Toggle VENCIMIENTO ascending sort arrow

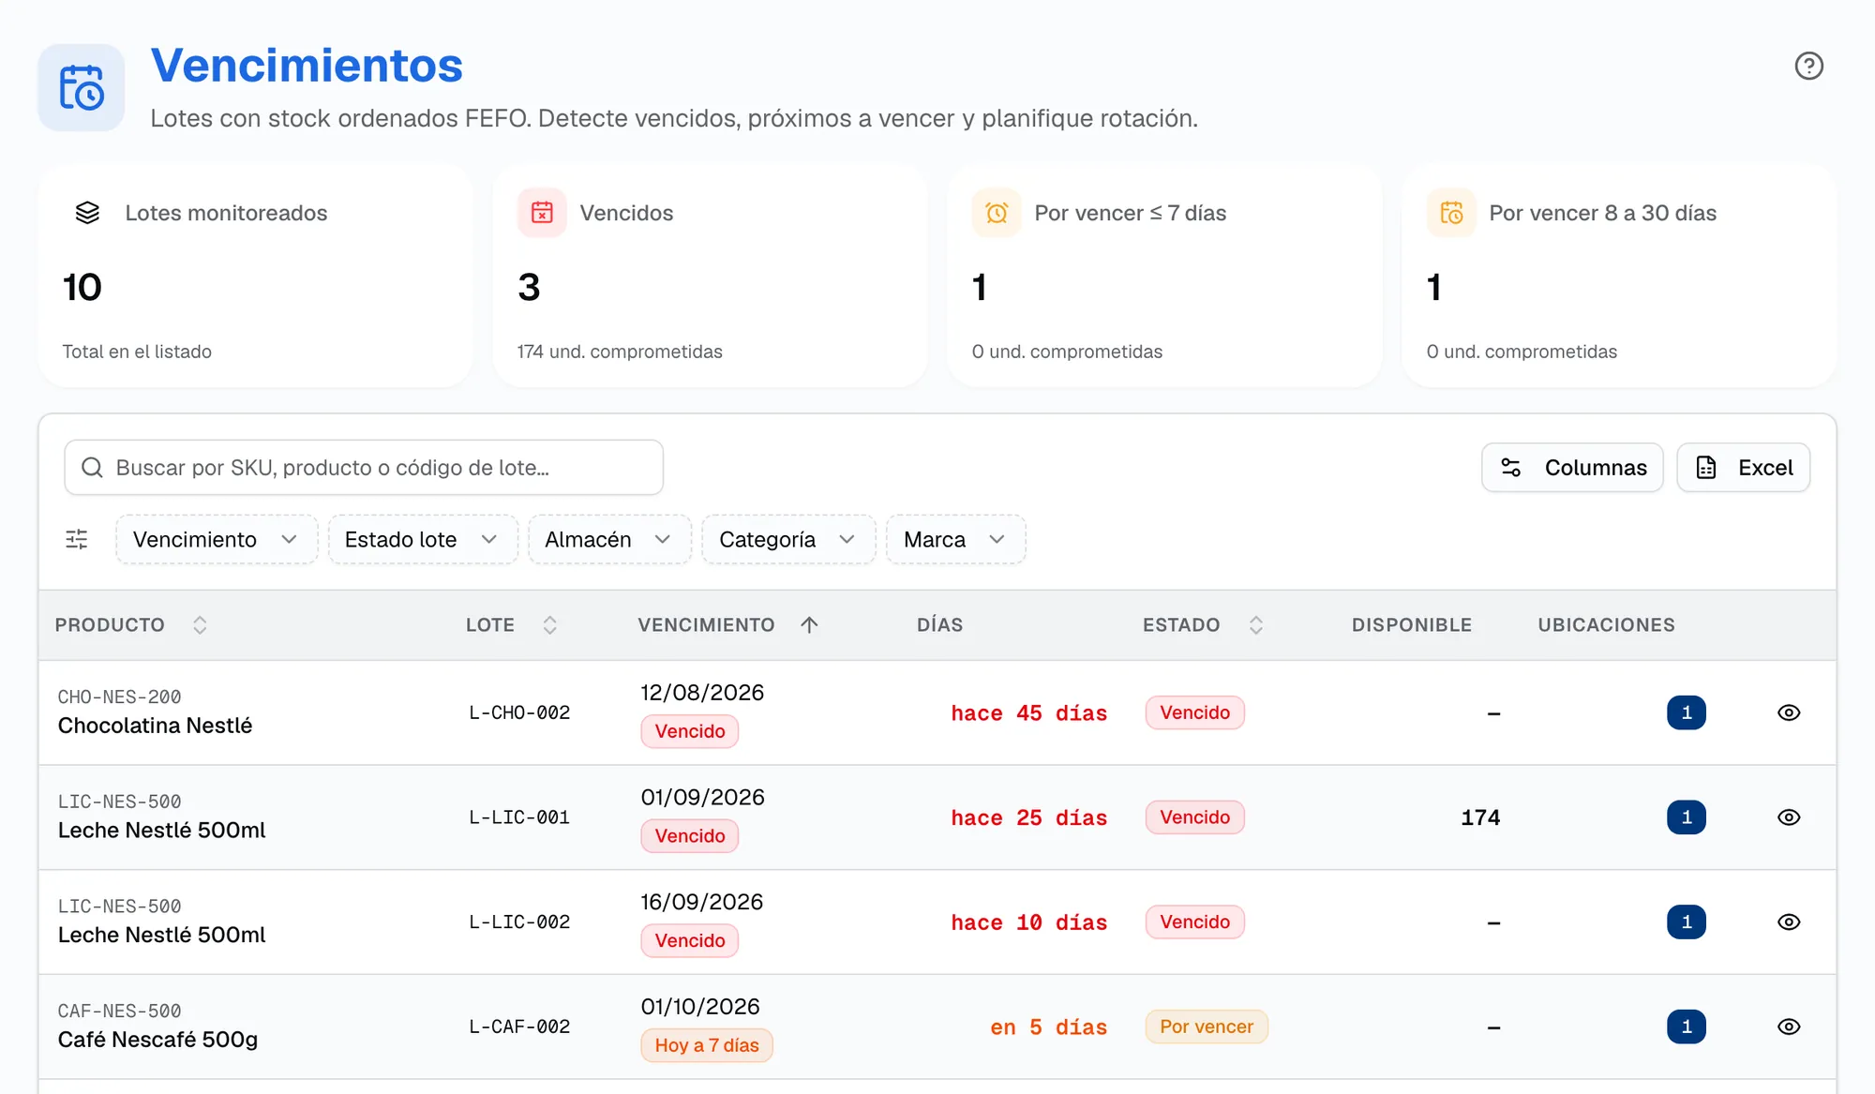[x=810, y=624]
